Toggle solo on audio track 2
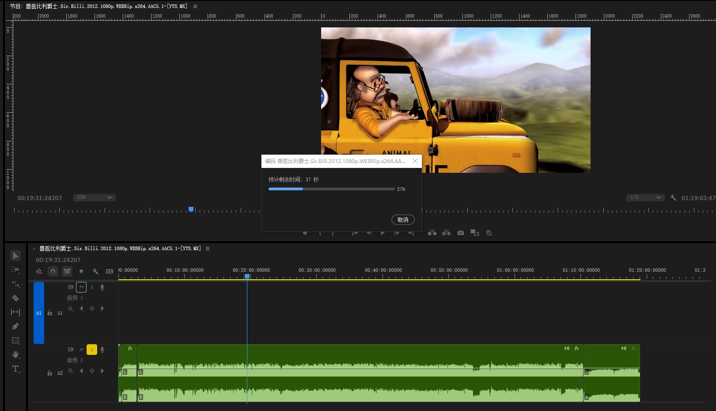 click(92, 350)
